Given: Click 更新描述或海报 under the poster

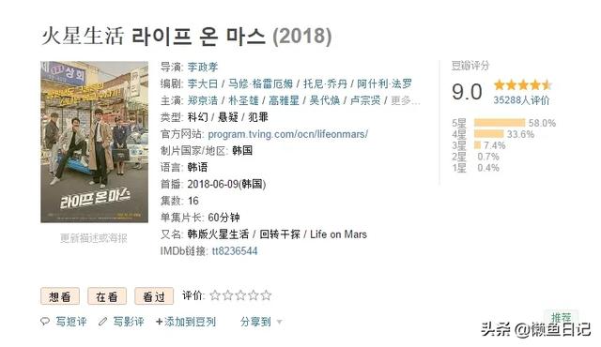Looking at the screenshot, I should click(94, 238).
